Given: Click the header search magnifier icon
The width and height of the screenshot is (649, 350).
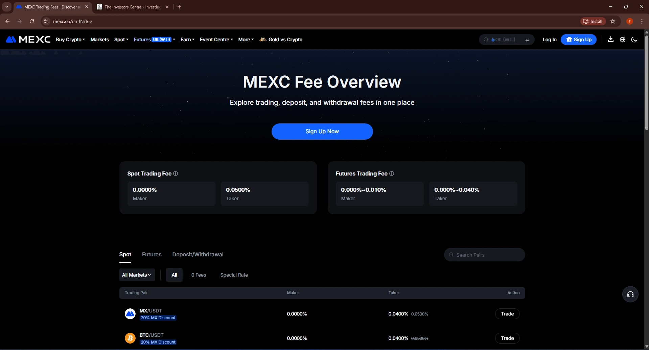Looking at the screenshot, I should click(x=486, y=40).
